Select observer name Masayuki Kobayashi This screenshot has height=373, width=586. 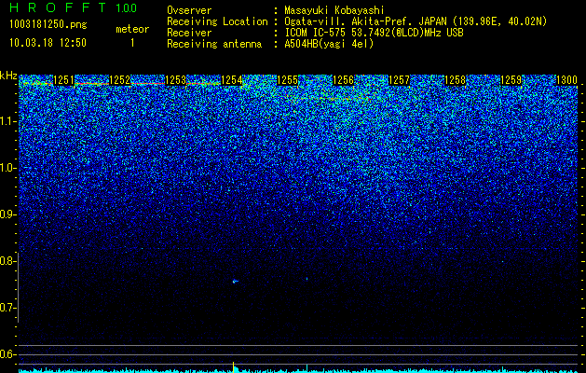(334, 11)
